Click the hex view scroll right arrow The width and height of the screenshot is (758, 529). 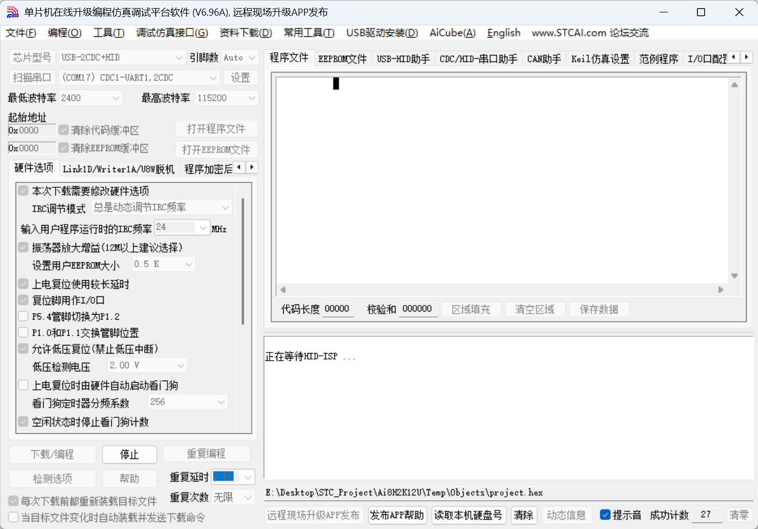tap(720, 290)
